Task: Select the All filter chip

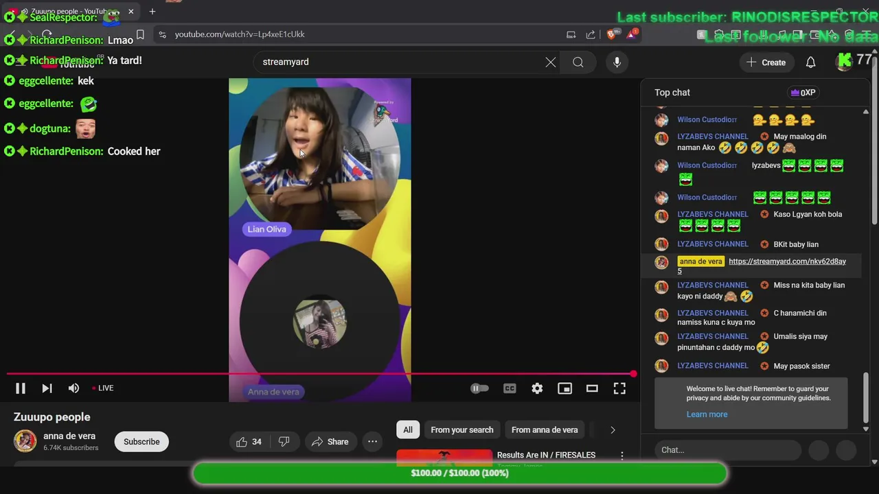Action: point(408,430)
